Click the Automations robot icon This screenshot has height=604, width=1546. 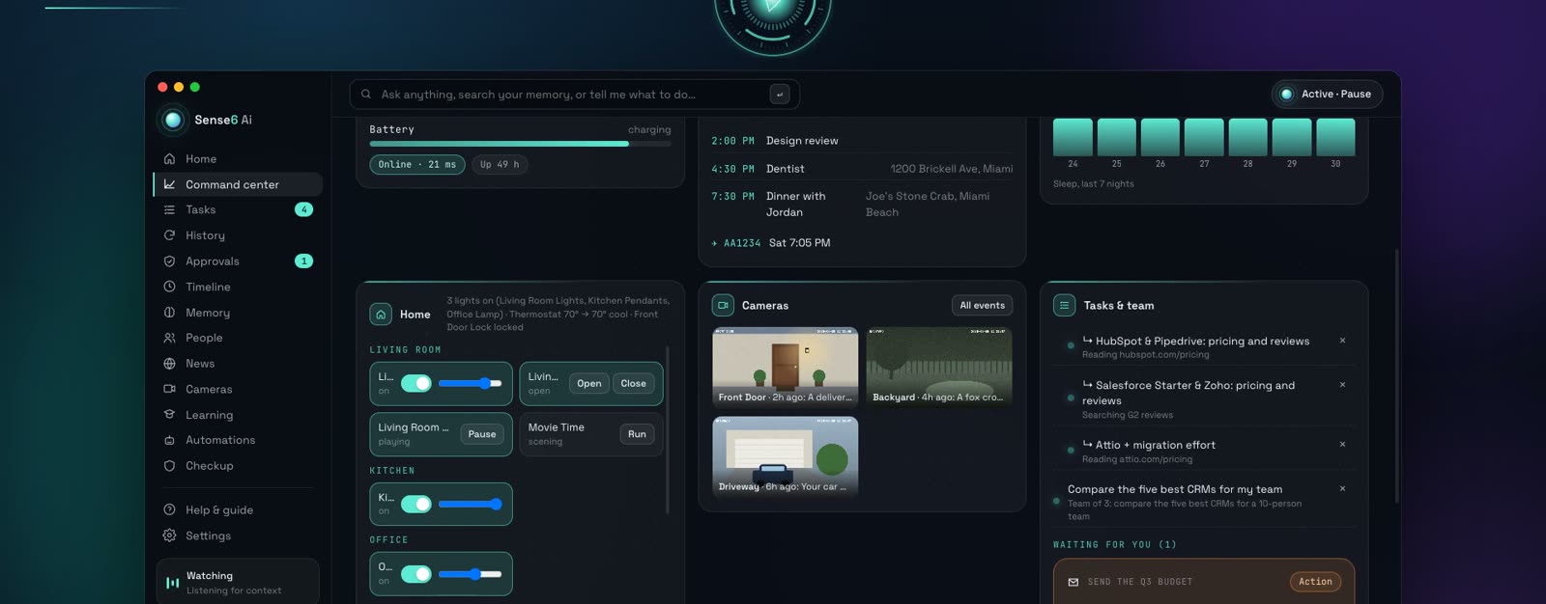tap(169, 440)
